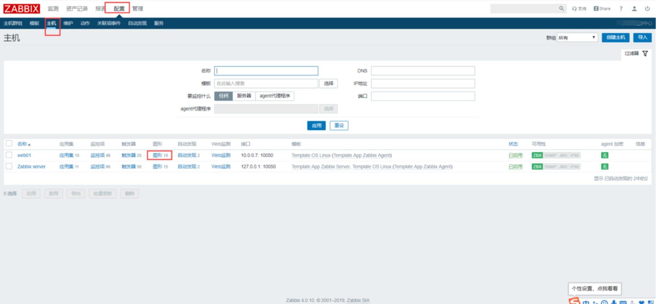
Task: Click the Sogou skin shirt icon
Action: click(x=642, y=302)
